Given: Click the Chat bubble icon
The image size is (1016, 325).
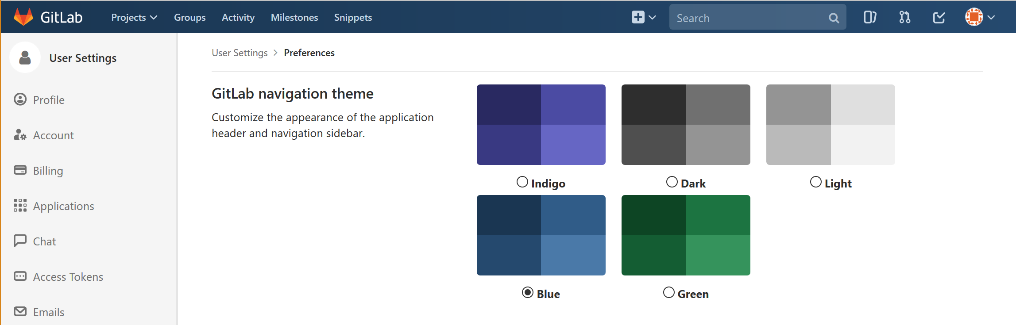Looking at the screenshot, I should [x=20, y=241].
